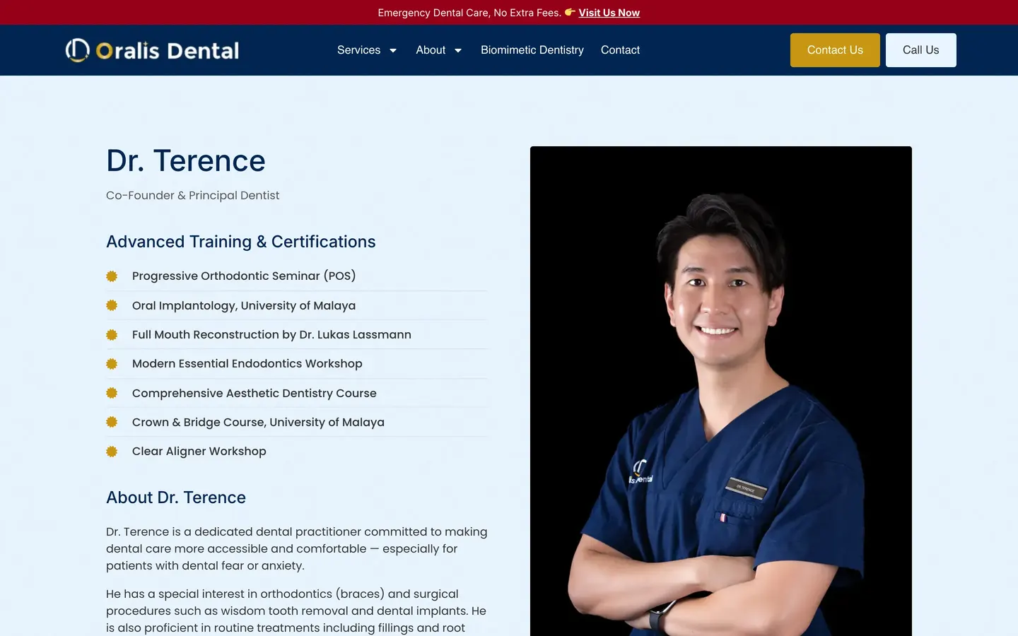Go to Biomimetic Dentistry page

532,50
